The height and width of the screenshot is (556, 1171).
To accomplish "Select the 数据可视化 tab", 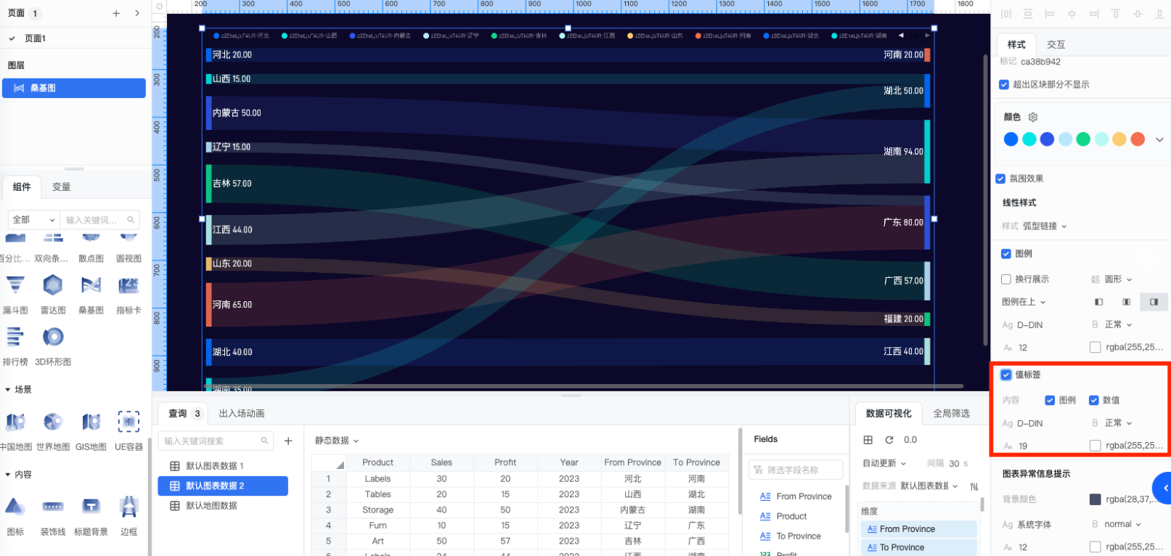I will tap(889, 414).
